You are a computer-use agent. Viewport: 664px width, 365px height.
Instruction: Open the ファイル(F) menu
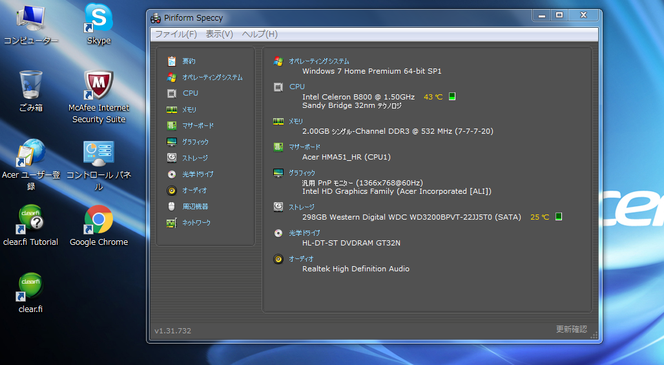click(176, 34)
